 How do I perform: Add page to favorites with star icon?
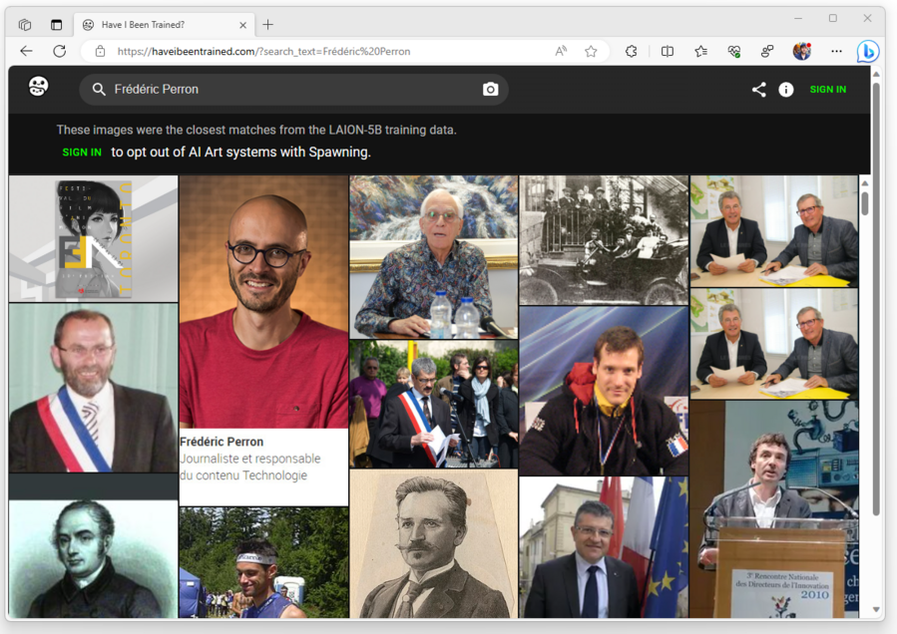(591, 52)
